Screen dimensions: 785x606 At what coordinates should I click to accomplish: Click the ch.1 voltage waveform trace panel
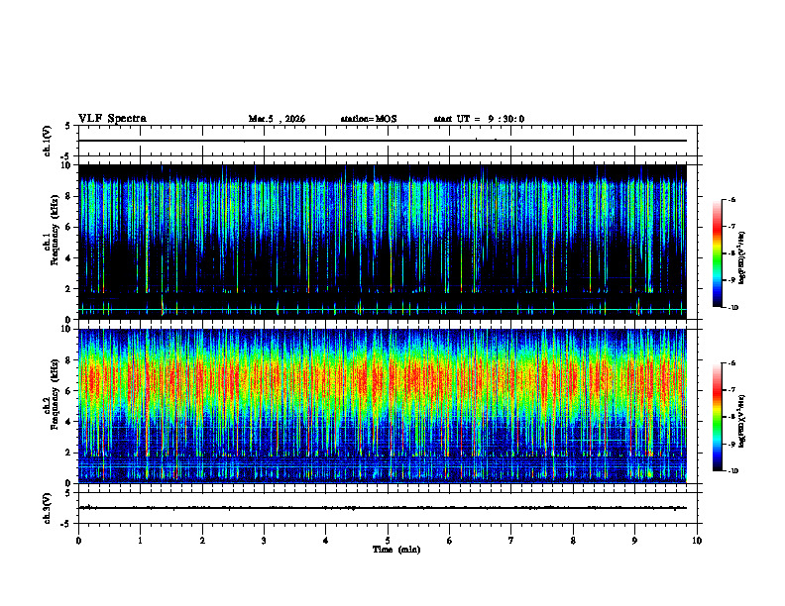[x=388, y=141]
